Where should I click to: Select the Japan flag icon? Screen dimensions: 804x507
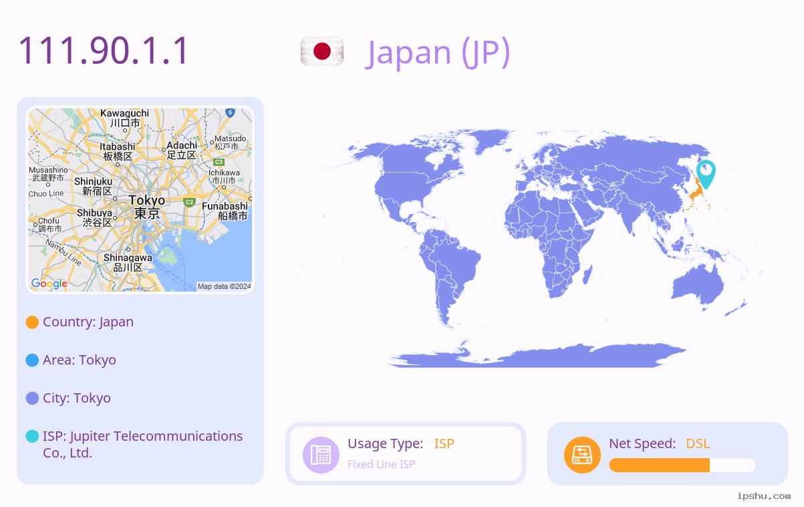[x=321, y=51]
